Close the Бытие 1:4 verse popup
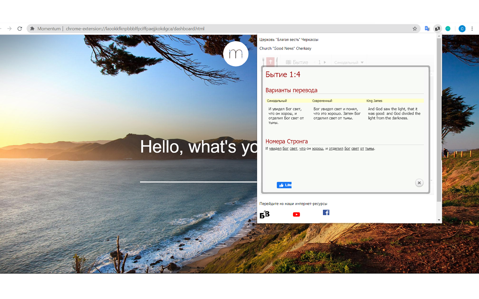Screen dimensions: 479x299 (x=419, y=183)
